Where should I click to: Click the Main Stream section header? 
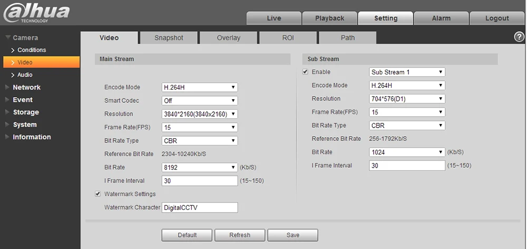[192, 59]
